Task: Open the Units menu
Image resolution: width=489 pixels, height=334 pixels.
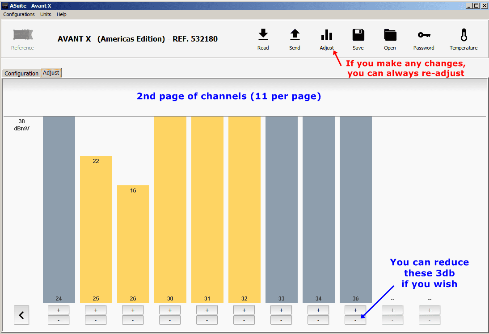Action: pos(46,14)
